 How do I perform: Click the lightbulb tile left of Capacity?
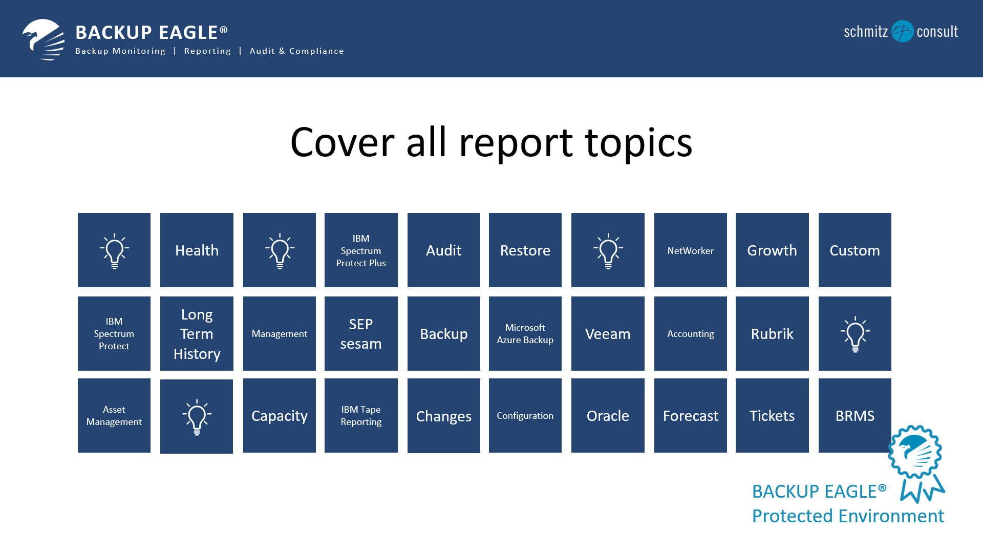click(197, 416)
